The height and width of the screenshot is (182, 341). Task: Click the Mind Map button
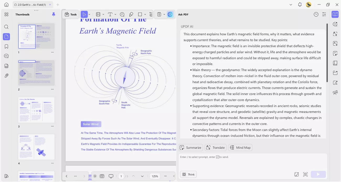click(x=240, y=147)
